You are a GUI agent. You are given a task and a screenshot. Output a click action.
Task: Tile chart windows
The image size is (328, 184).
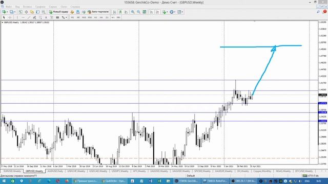[x=145, y=12]
